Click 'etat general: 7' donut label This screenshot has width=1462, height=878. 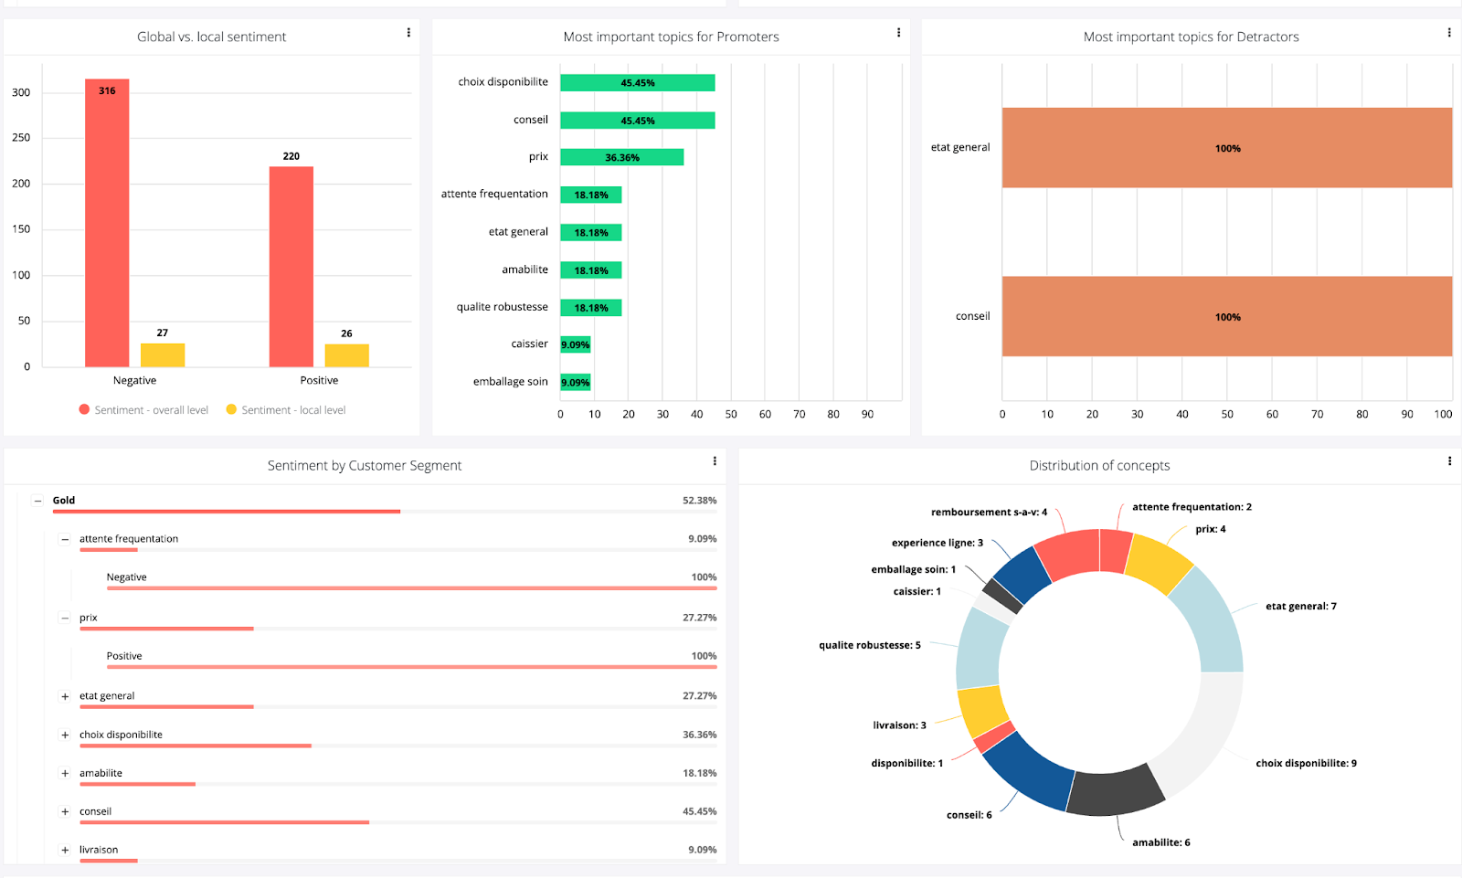click(x=1301, y=607)
